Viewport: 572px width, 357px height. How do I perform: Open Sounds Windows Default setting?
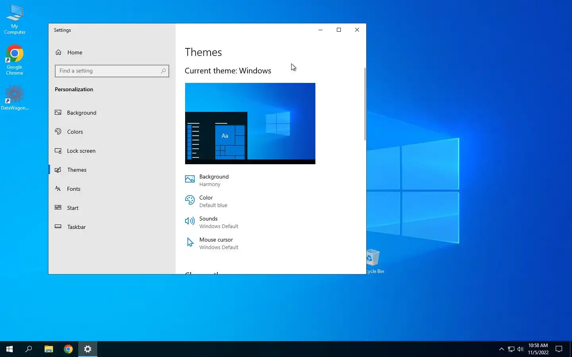(212, 222)
